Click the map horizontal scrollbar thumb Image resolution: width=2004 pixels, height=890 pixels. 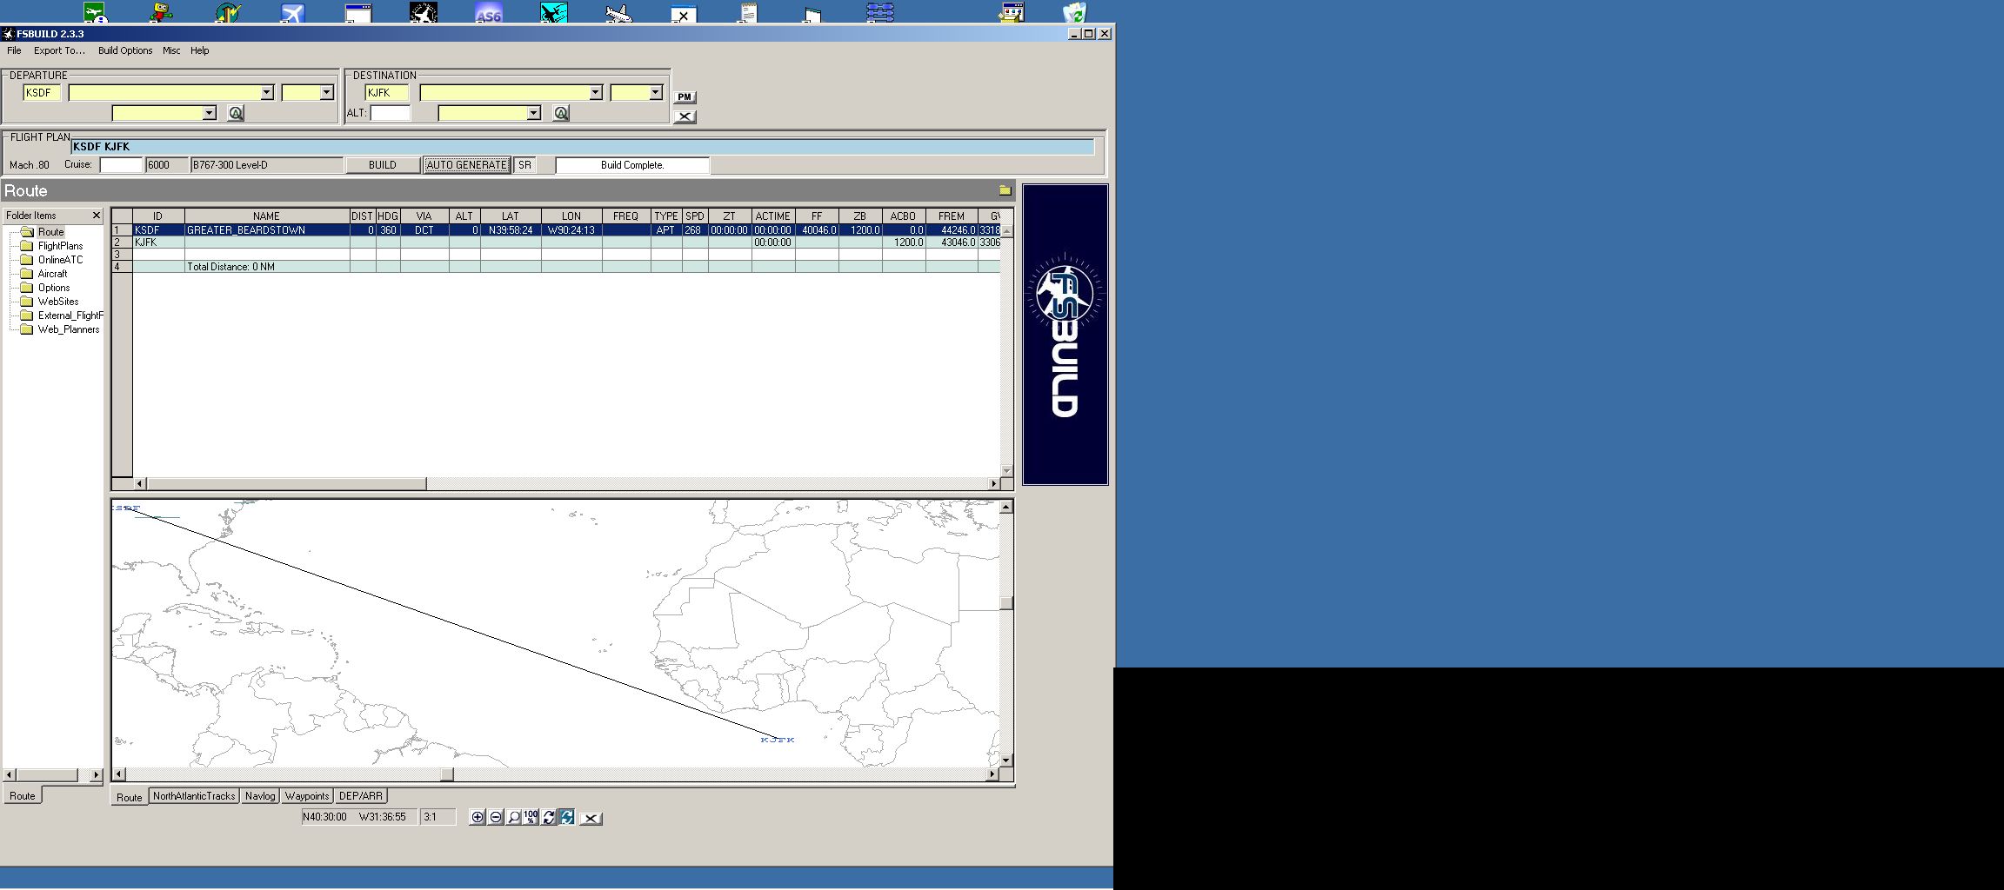pos(447,774)
